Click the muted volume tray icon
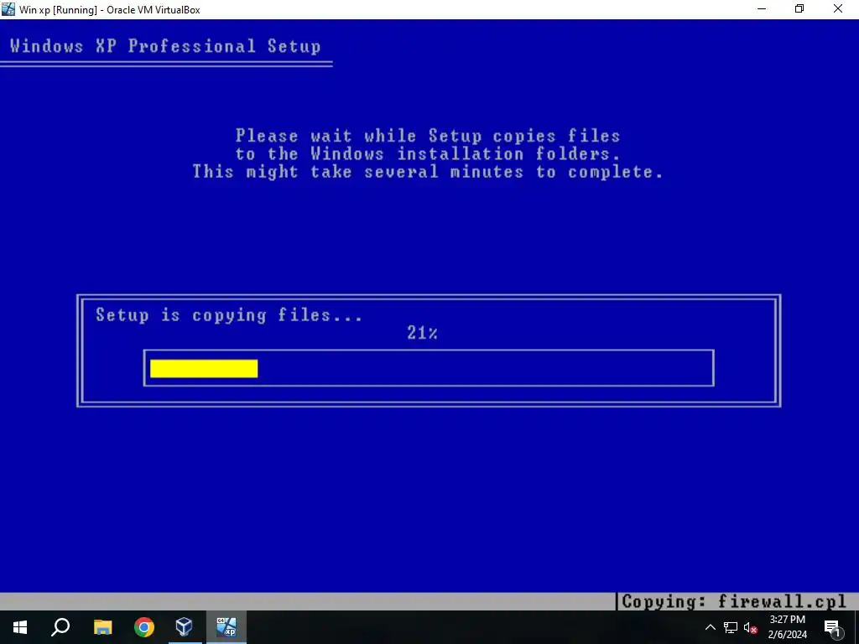Viewport: 859px width, 644px height. 751,627
